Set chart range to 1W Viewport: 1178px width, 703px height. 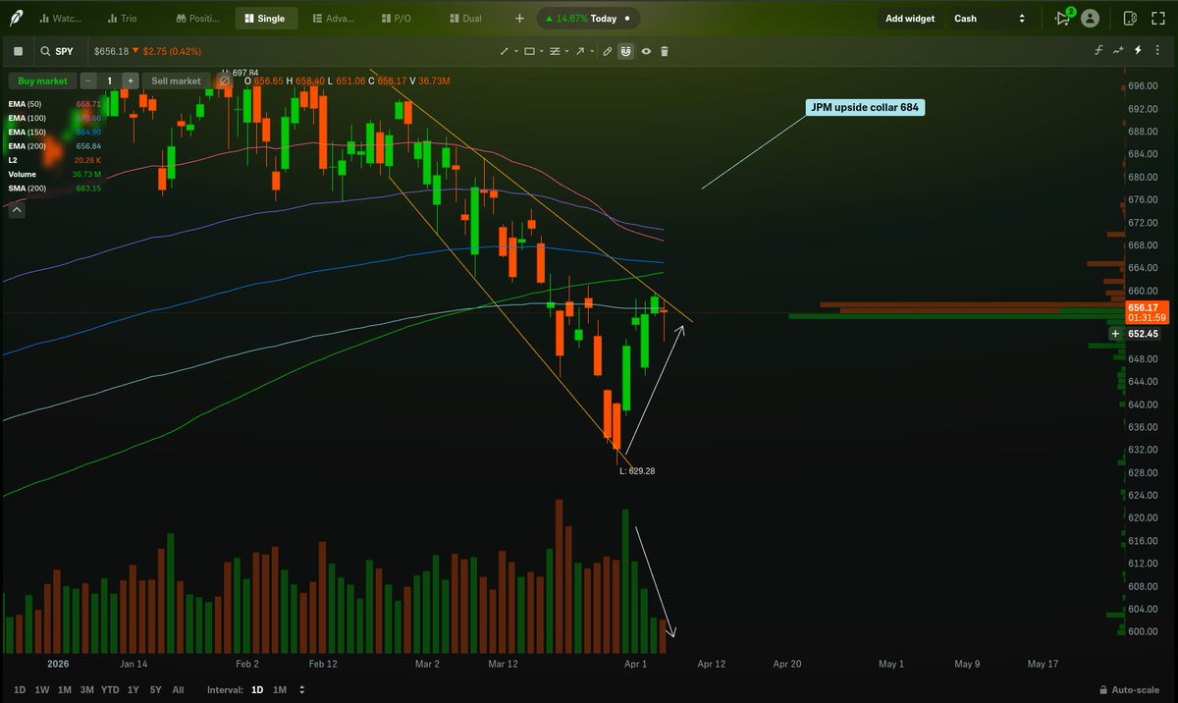42,690
